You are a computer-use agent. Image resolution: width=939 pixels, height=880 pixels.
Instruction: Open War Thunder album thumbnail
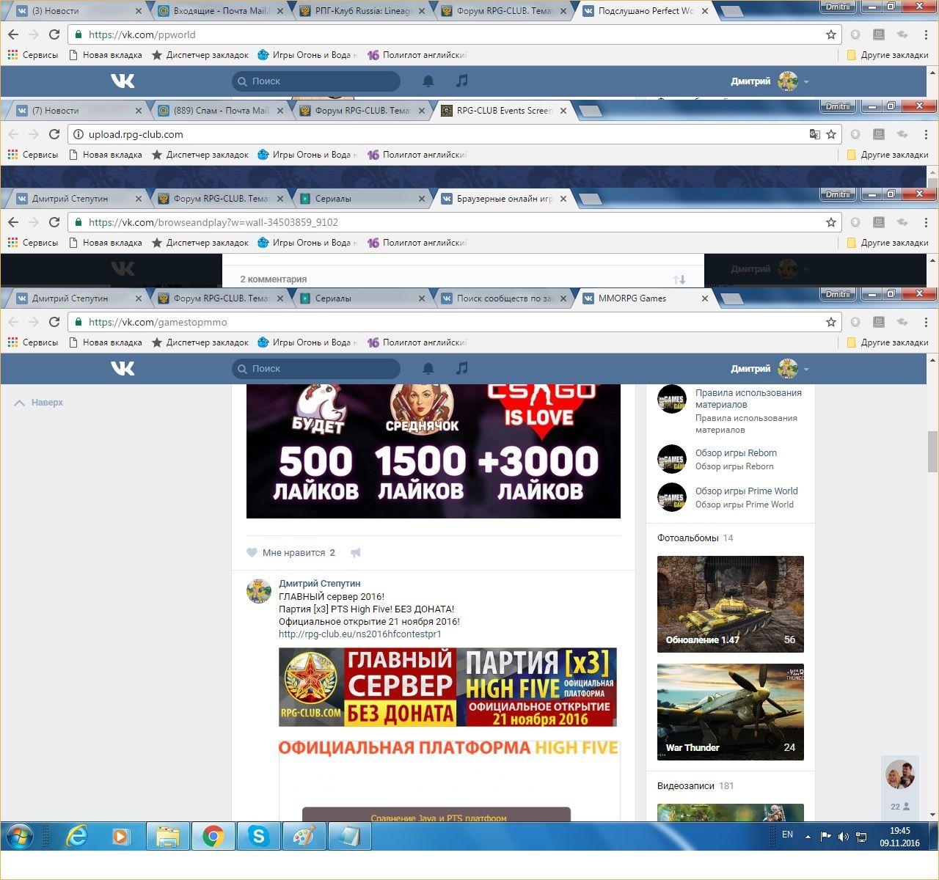pyautogui.click(x=731, y=711)
